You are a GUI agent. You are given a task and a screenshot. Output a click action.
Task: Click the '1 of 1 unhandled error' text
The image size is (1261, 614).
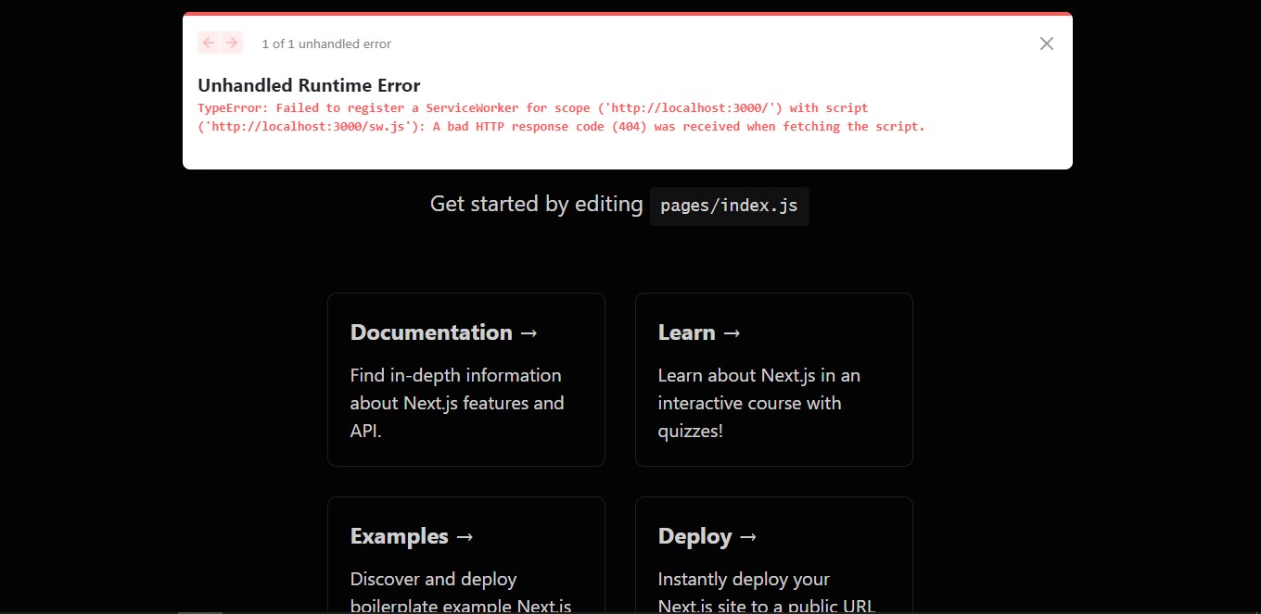tap(326, 44)
